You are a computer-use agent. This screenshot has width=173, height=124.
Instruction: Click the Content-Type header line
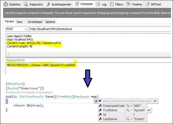[x=34, y=43]
